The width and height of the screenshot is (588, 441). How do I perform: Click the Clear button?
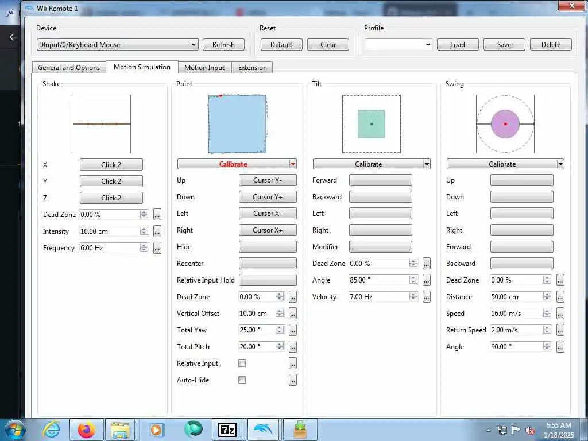click(328, 45)
